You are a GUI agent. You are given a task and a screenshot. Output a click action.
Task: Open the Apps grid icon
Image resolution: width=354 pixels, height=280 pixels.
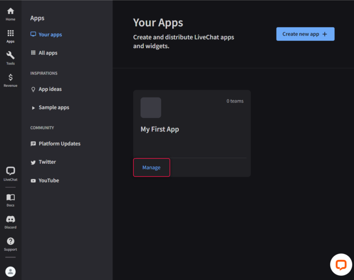point(10,33)
